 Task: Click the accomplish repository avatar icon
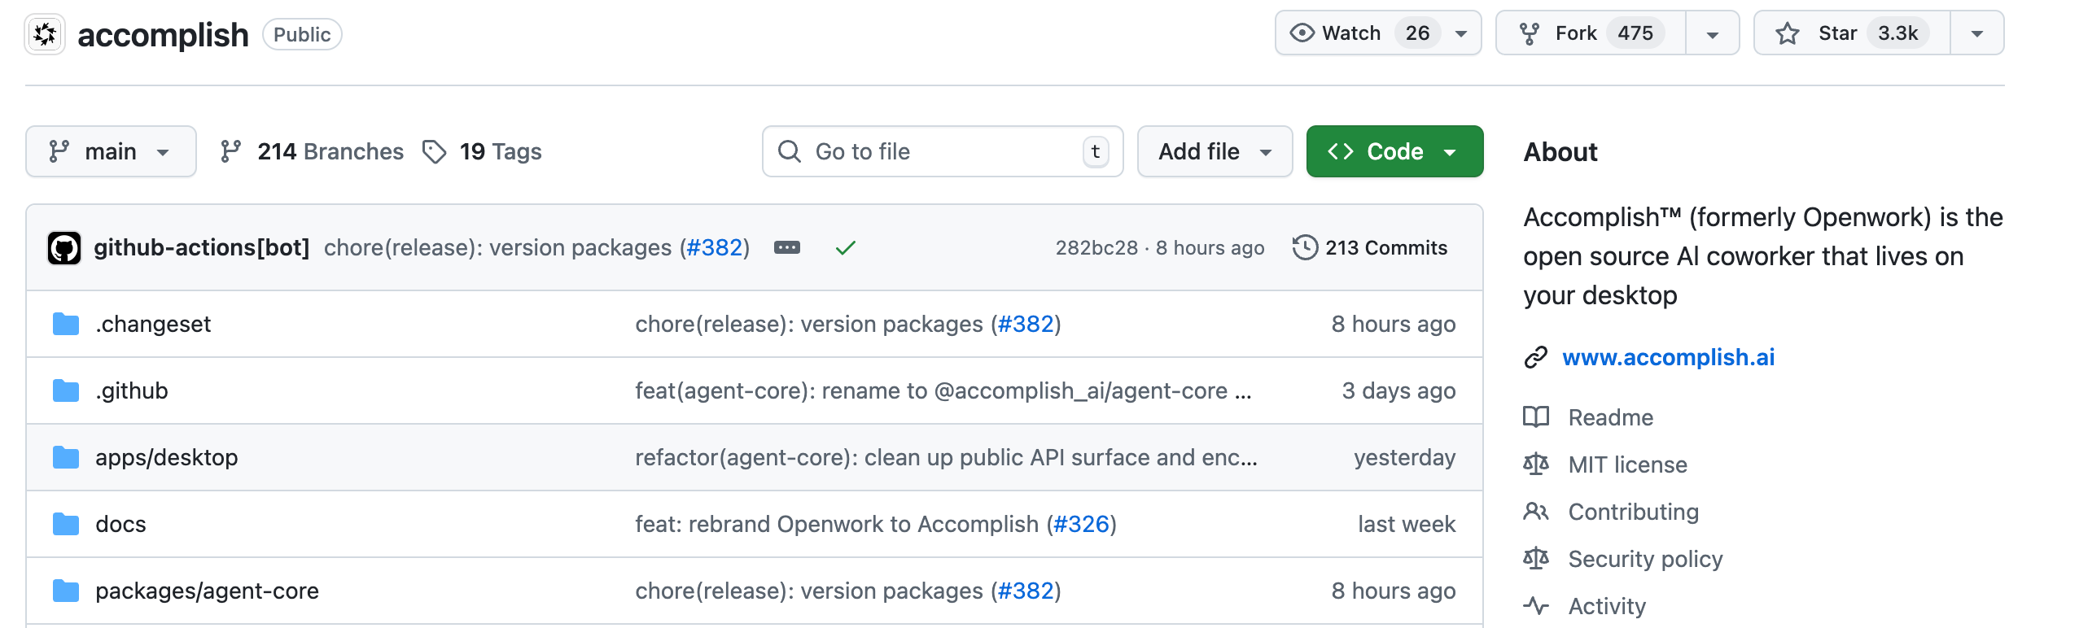click(45, 34)
